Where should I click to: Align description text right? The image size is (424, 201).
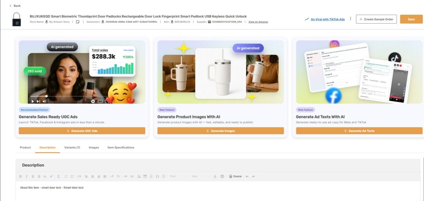tap(99, 176)
